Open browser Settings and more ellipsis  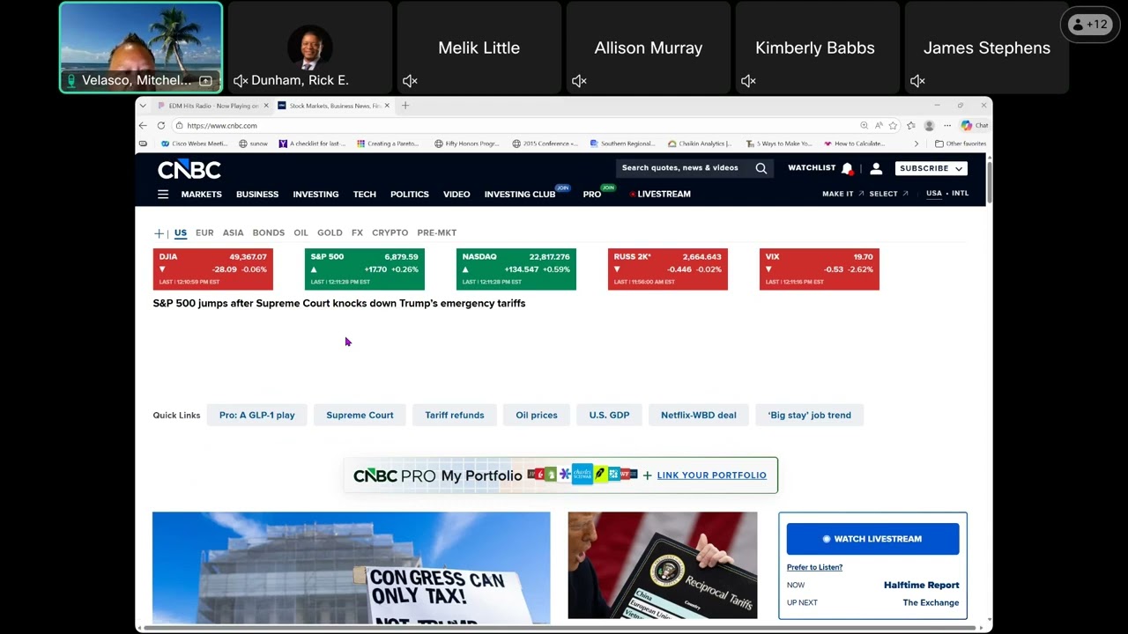pos(947,126)
